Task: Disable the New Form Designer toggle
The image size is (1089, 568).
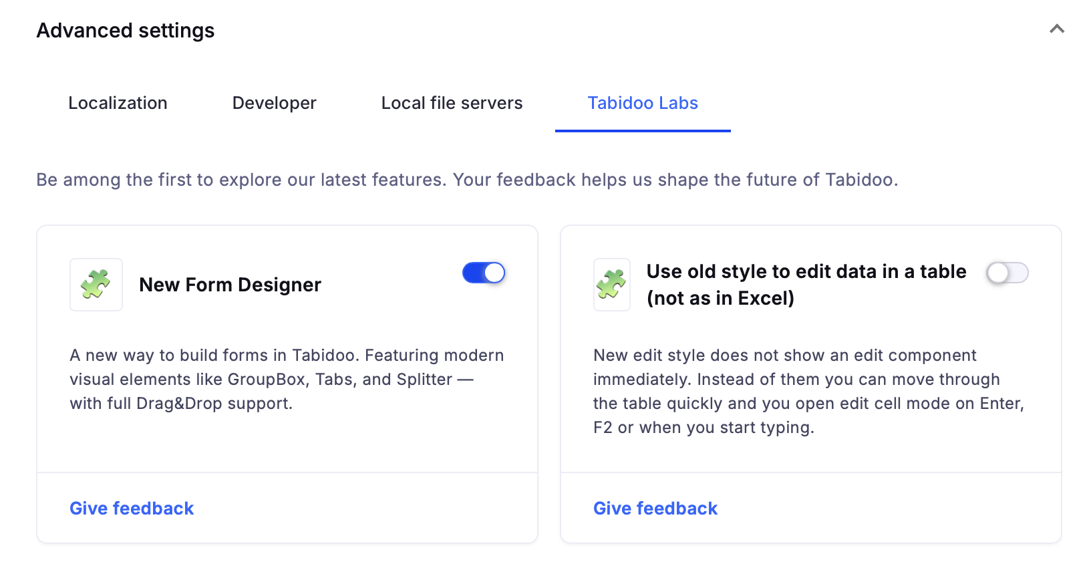Action: pyautogui.click(x=484, y=273)
